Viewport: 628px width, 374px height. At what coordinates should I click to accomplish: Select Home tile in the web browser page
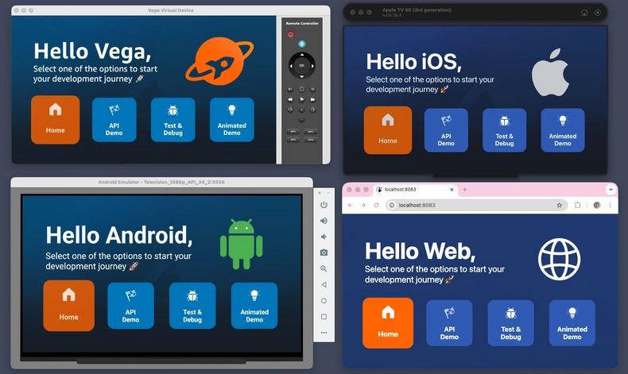(x=388, y=323)
